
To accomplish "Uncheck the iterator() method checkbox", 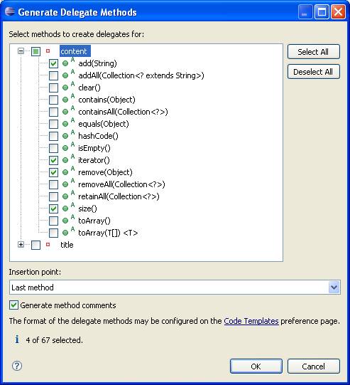I will tap(53, 160).
